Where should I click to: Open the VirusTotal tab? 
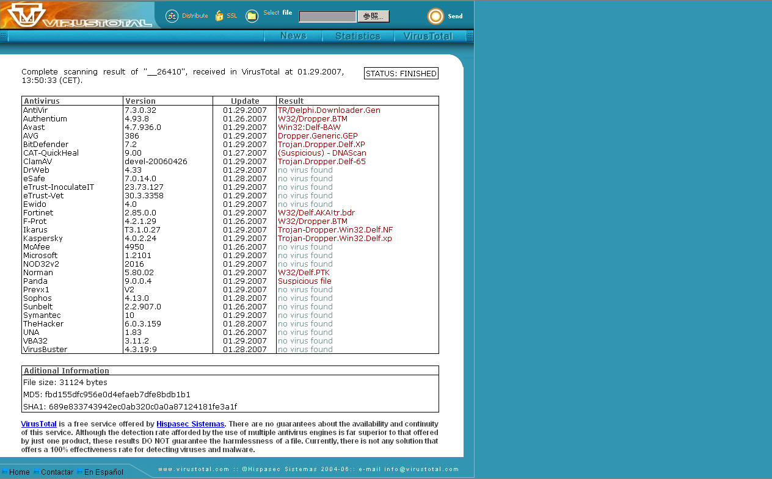tap(429, 36)
